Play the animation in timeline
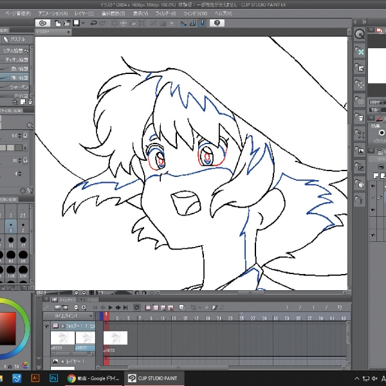 [110, 308]
